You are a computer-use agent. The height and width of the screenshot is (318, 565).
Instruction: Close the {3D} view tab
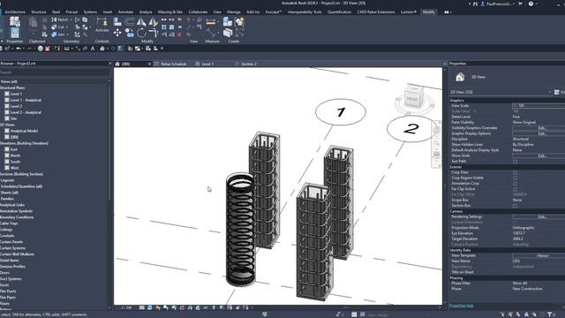[x=149, y=64]
